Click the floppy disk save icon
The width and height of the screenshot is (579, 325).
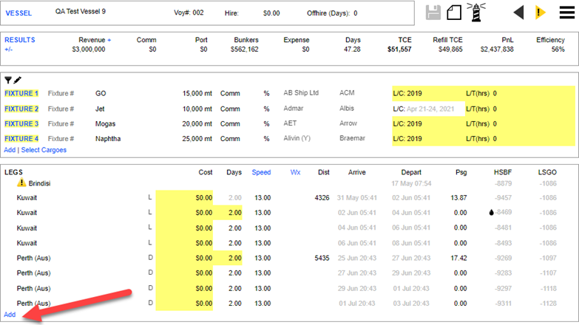[434, 13]
